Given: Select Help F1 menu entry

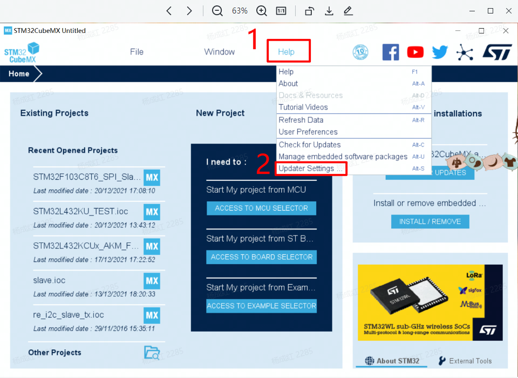Looking at the screenshot, I should click(354, 72).
